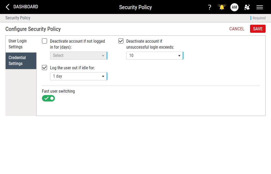Uncheck Deactivate account if unsuccessful login exceeds
Screen dimensions: 271x174
121,41
